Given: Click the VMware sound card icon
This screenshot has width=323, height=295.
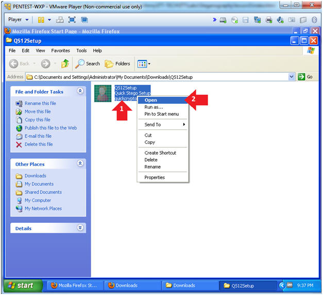Looking at the screenshot, I should [x=280, y=20].
